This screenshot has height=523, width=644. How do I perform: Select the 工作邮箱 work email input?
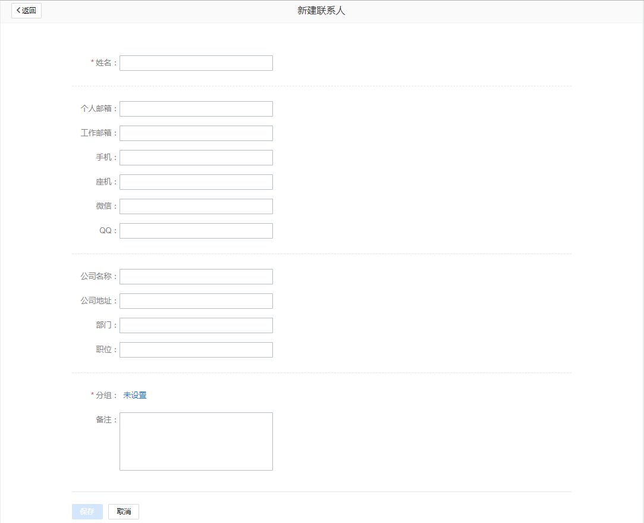tap(196, 133)
